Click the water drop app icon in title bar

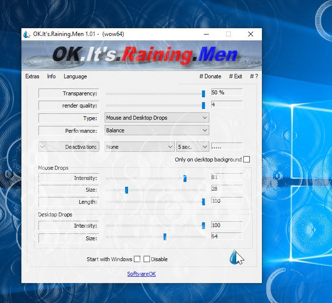pos(27,34)
